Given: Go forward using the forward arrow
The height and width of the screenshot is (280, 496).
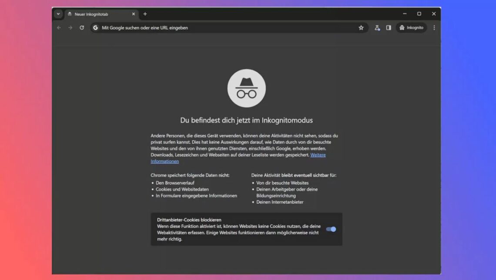Looking at the screenshot, I should (70, 28).
